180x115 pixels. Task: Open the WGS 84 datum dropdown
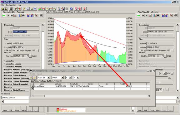(49, 78)
